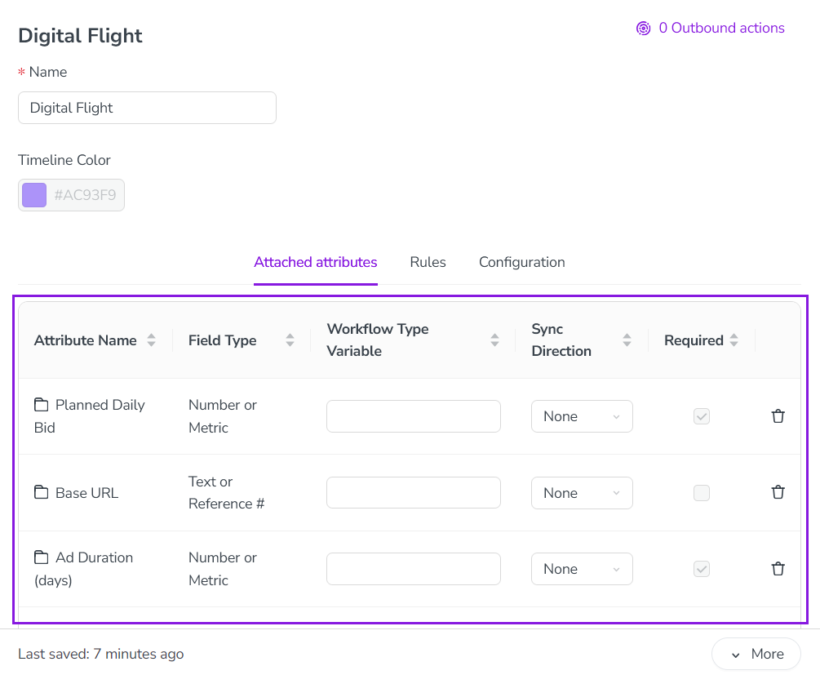Viewport: 820px width, 675px height.
Task: Sort by Field Type column arrows
Action: click(290, 340)
